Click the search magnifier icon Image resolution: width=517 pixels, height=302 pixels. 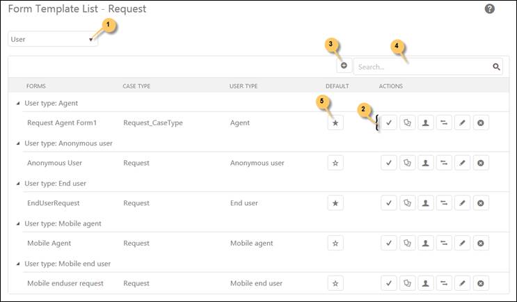coord(497,67)
